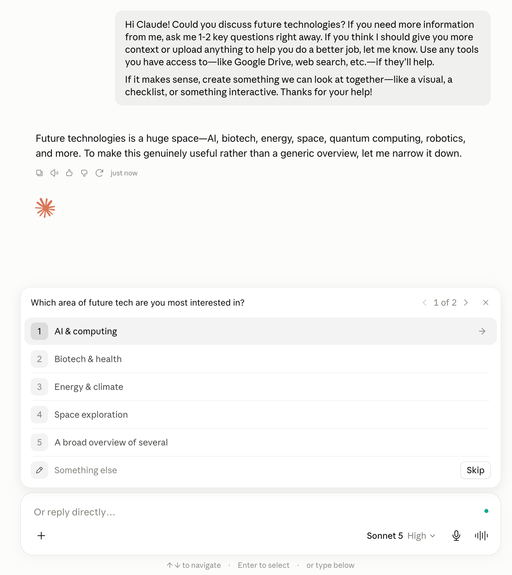The width and height of the screenshot is (512, 575).
Task: Copy the response with copy icon
Action: pyautogui.click(x=39, y=173)
